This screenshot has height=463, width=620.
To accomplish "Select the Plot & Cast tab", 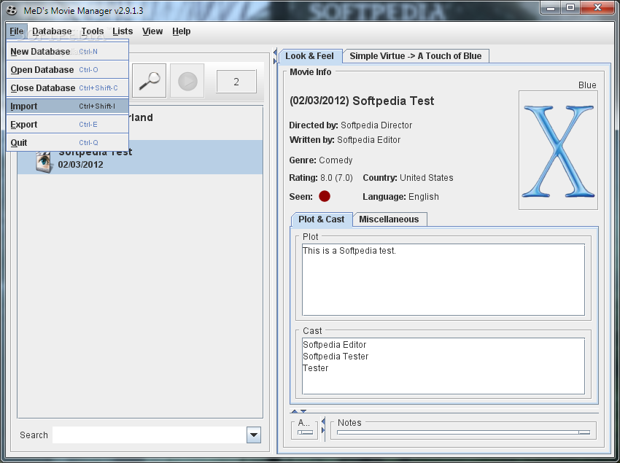I will pyautogui.click(x=321, y=219).
